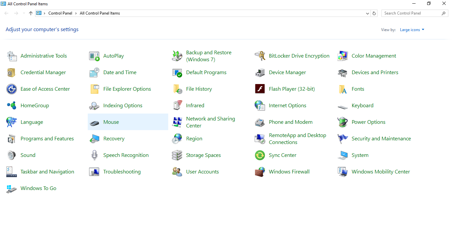452x240 pixels.
Task: Open Backup and Restore (Windows 7) icon
Action: pos(177,56)
